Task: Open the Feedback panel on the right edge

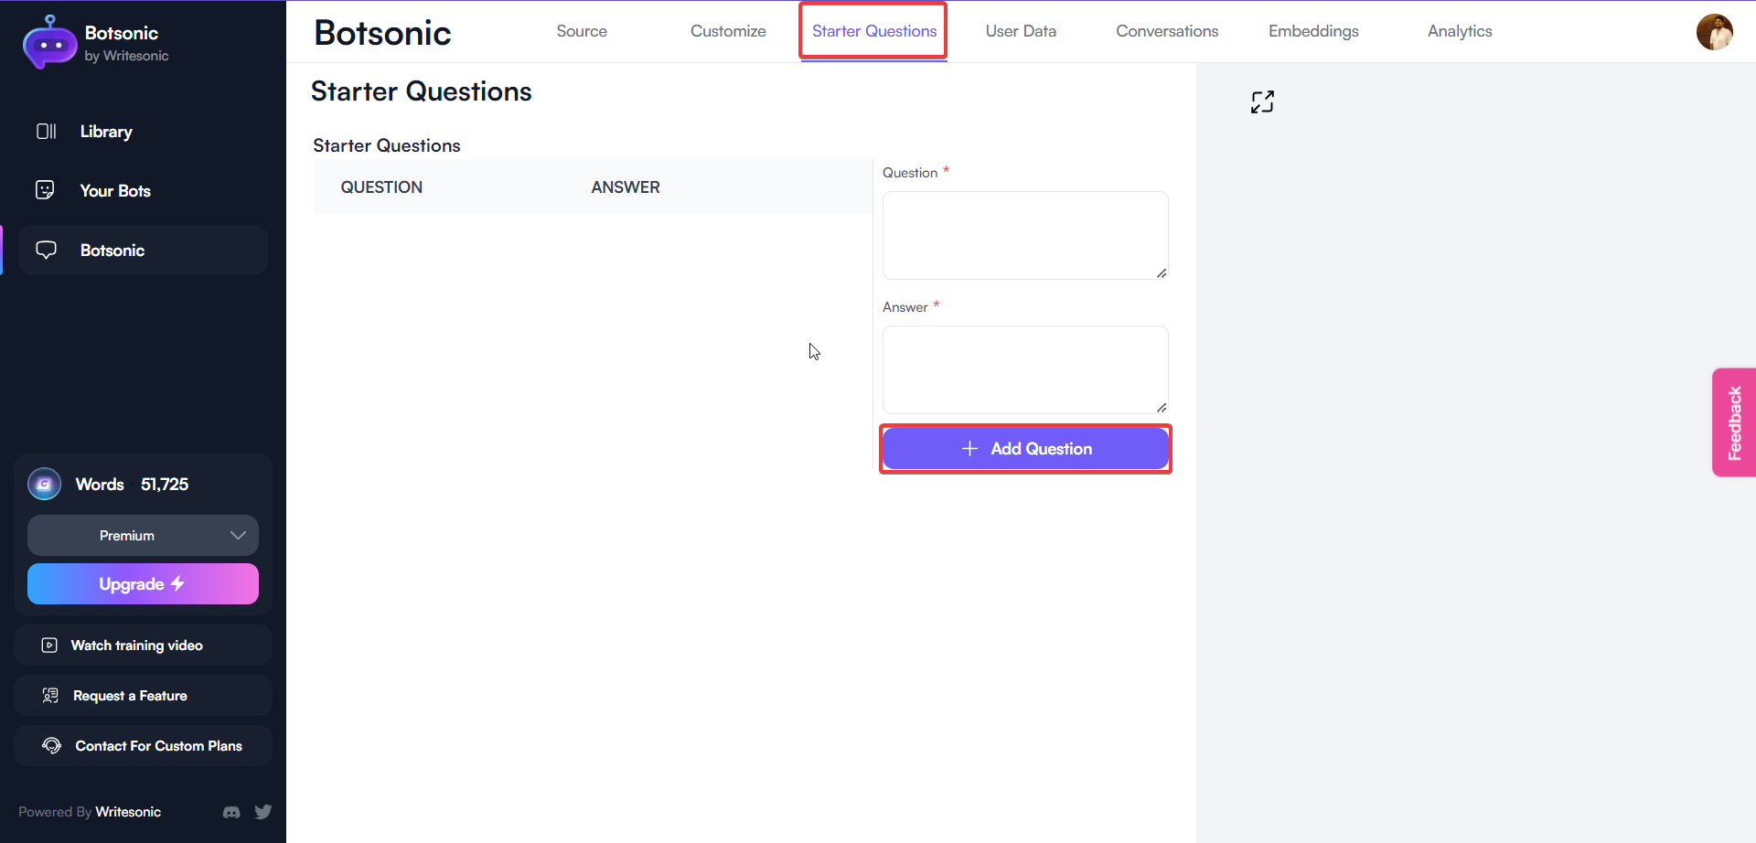Action: pyautogui.click(x=1735, y=421)
